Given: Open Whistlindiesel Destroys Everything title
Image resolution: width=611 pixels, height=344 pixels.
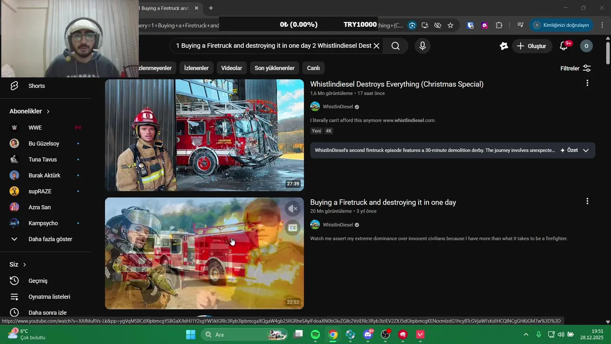Looking at the screenshot, I should tap(397, 84).
